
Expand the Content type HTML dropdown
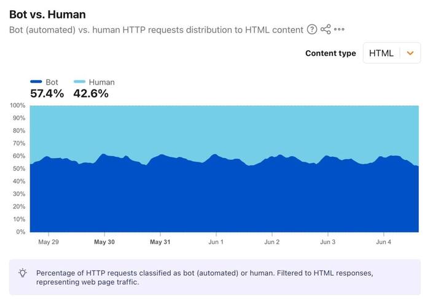point(392,53)
